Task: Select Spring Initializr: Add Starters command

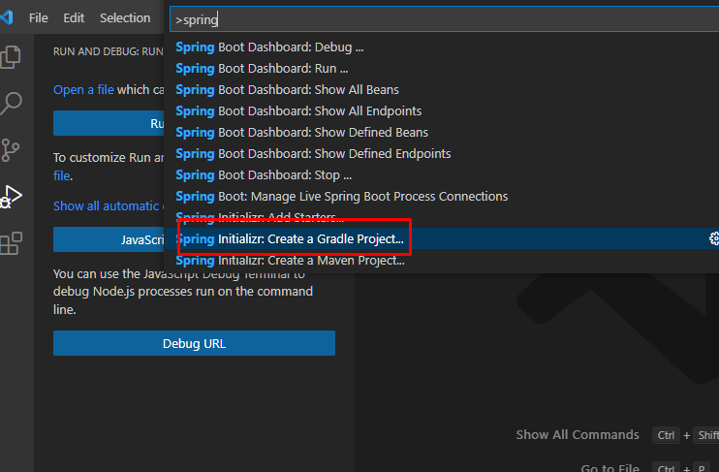Action: point(442,217)
